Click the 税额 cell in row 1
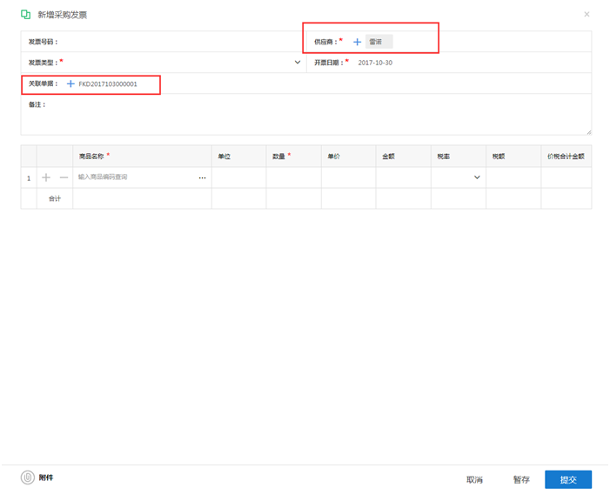 click(x=513, y=177)
